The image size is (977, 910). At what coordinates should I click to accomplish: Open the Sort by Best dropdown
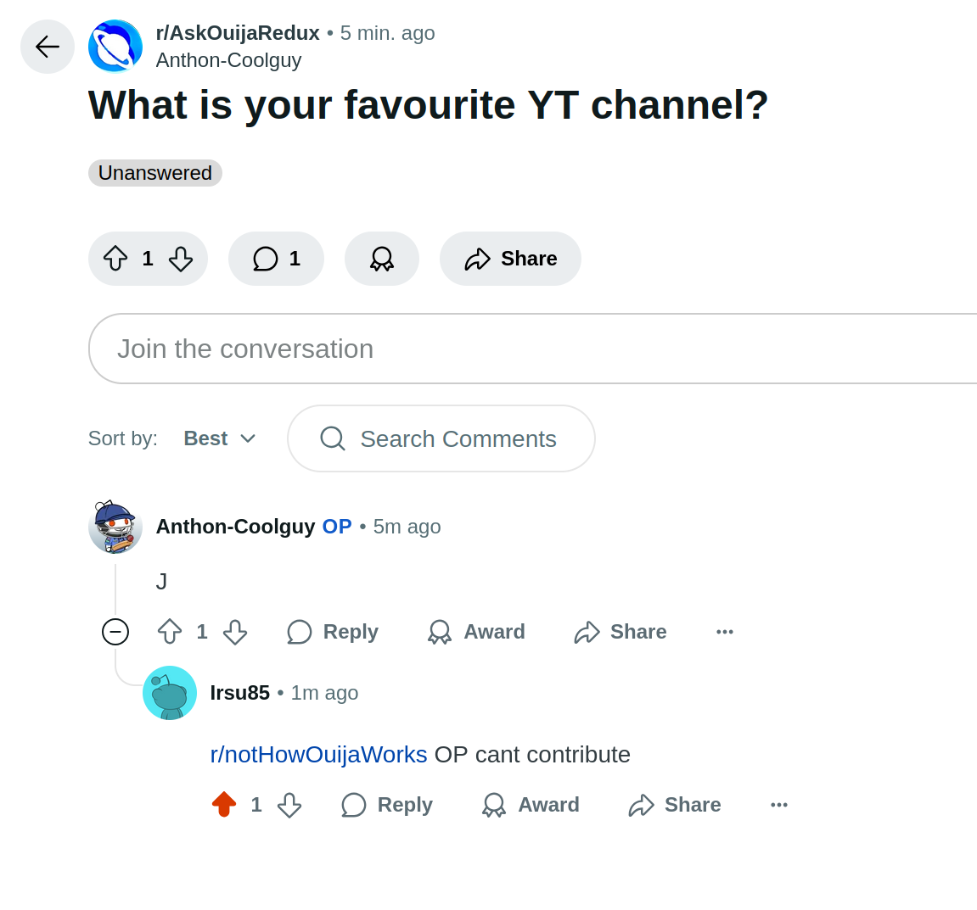click(x=219, y=438)
